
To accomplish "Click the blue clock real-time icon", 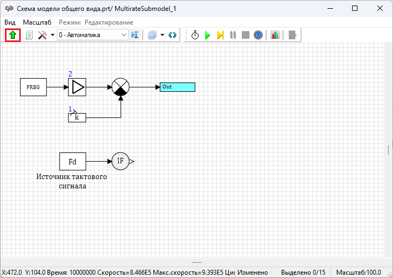I will pyautogui.click(x=258, y=35).
